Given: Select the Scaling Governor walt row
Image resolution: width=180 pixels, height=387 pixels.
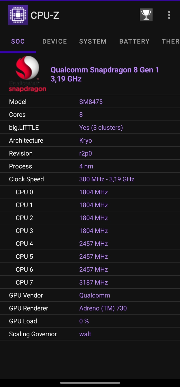Looking at the screenshot, I should pos(90,334).
